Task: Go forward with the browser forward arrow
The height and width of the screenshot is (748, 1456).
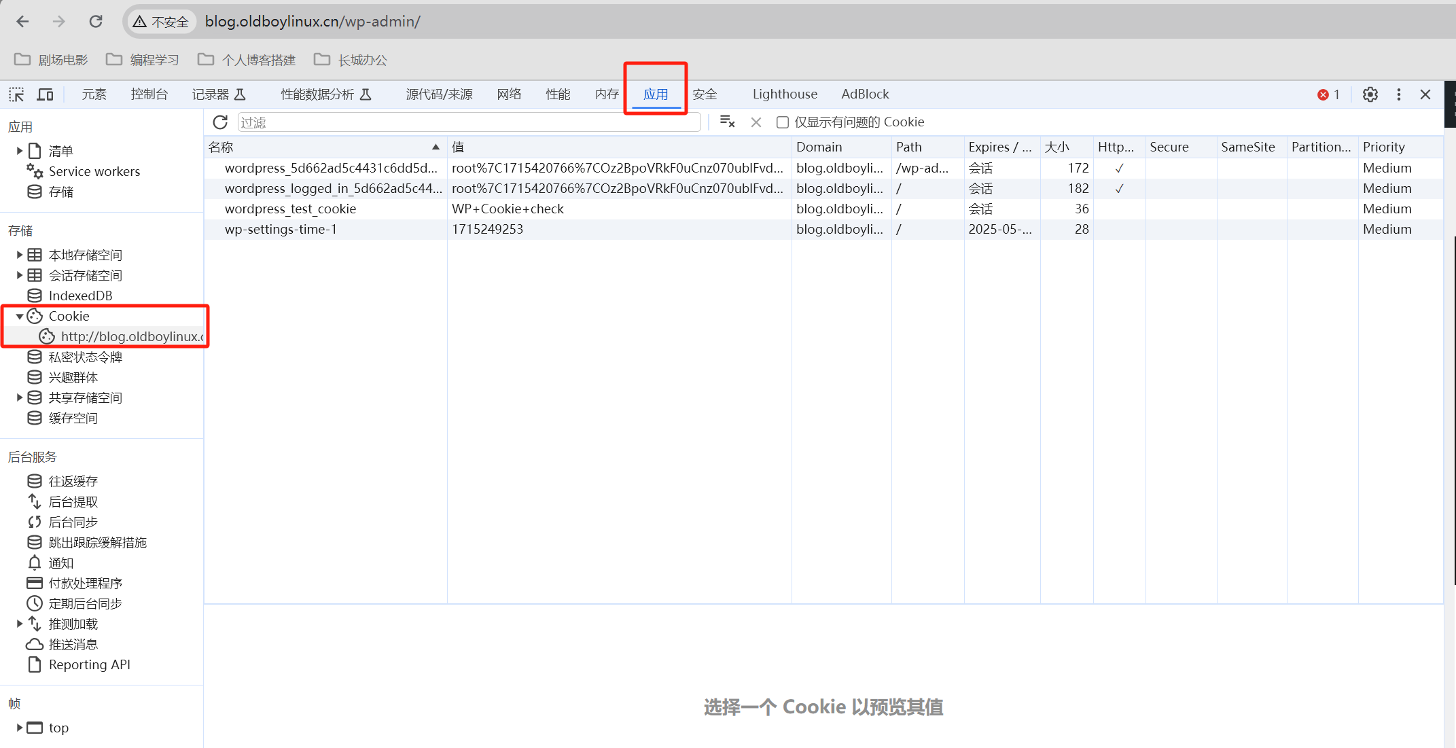Action: [x=59, y=22]
